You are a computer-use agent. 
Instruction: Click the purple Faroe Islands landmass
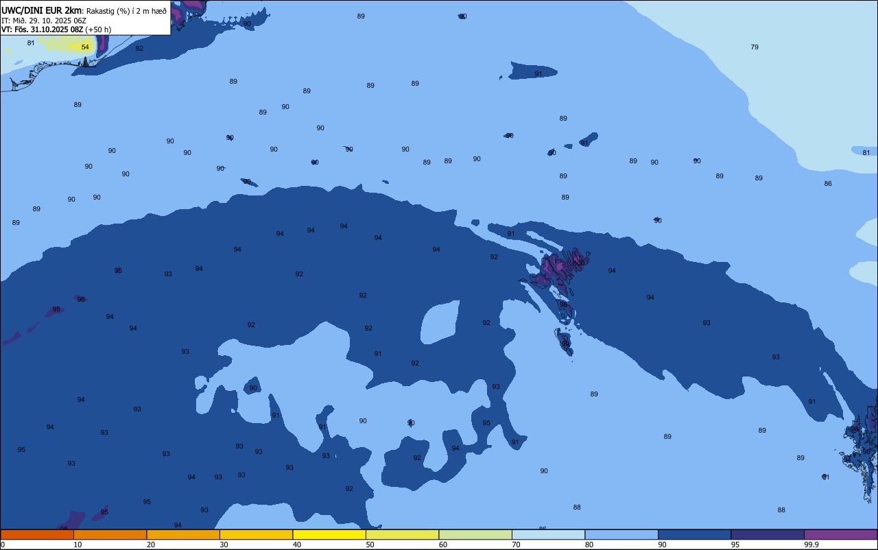tap(559, 270)
